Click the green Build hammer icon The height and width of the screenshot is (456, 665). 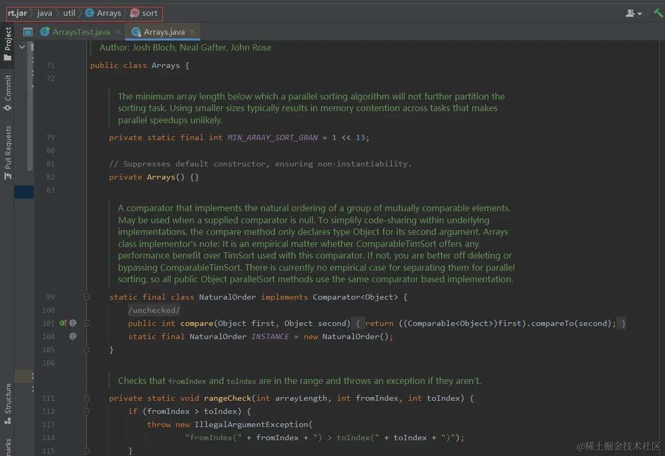[658, 13]
